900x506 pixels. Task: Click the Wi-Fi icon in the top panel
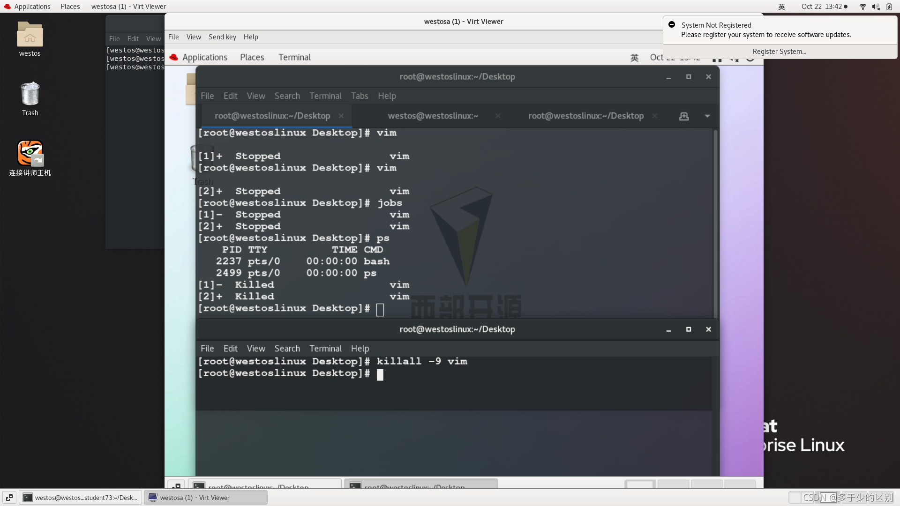coord(862,7)
